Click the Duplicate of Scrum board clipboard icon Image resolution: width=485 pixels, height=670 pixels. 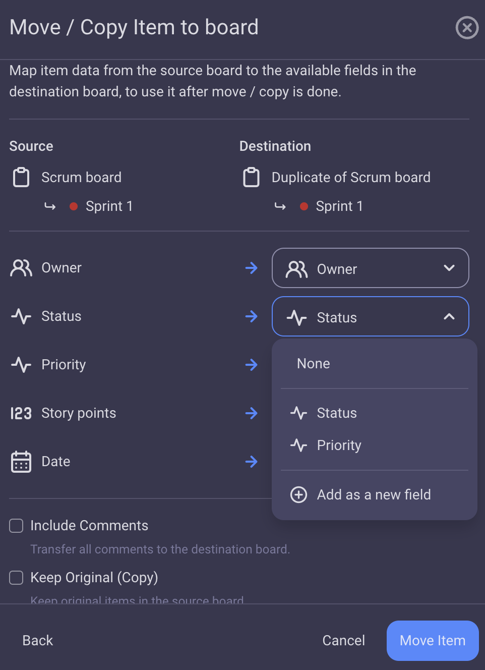pos(251,178)
